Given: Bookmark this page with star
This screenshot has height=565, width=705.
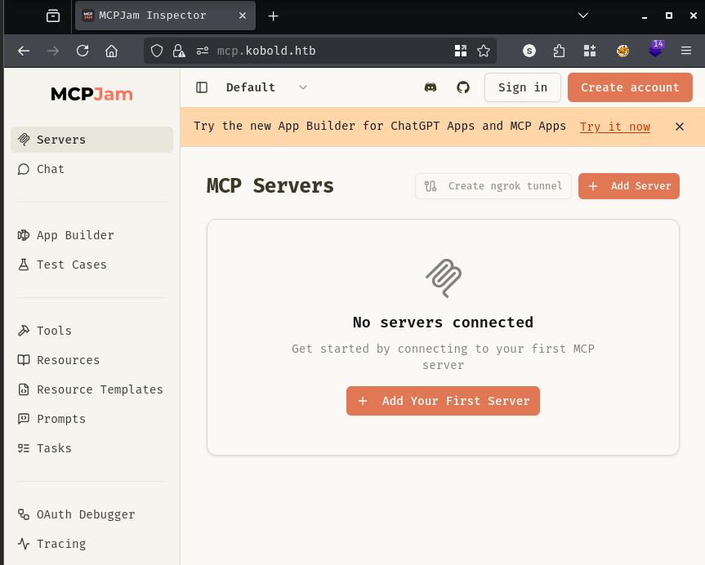Looking at the screenshot, I should [484, 51].
